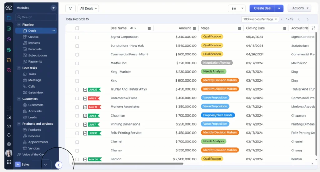
Task: Click the mail icon in left rail
Action: tap(9, 126)
